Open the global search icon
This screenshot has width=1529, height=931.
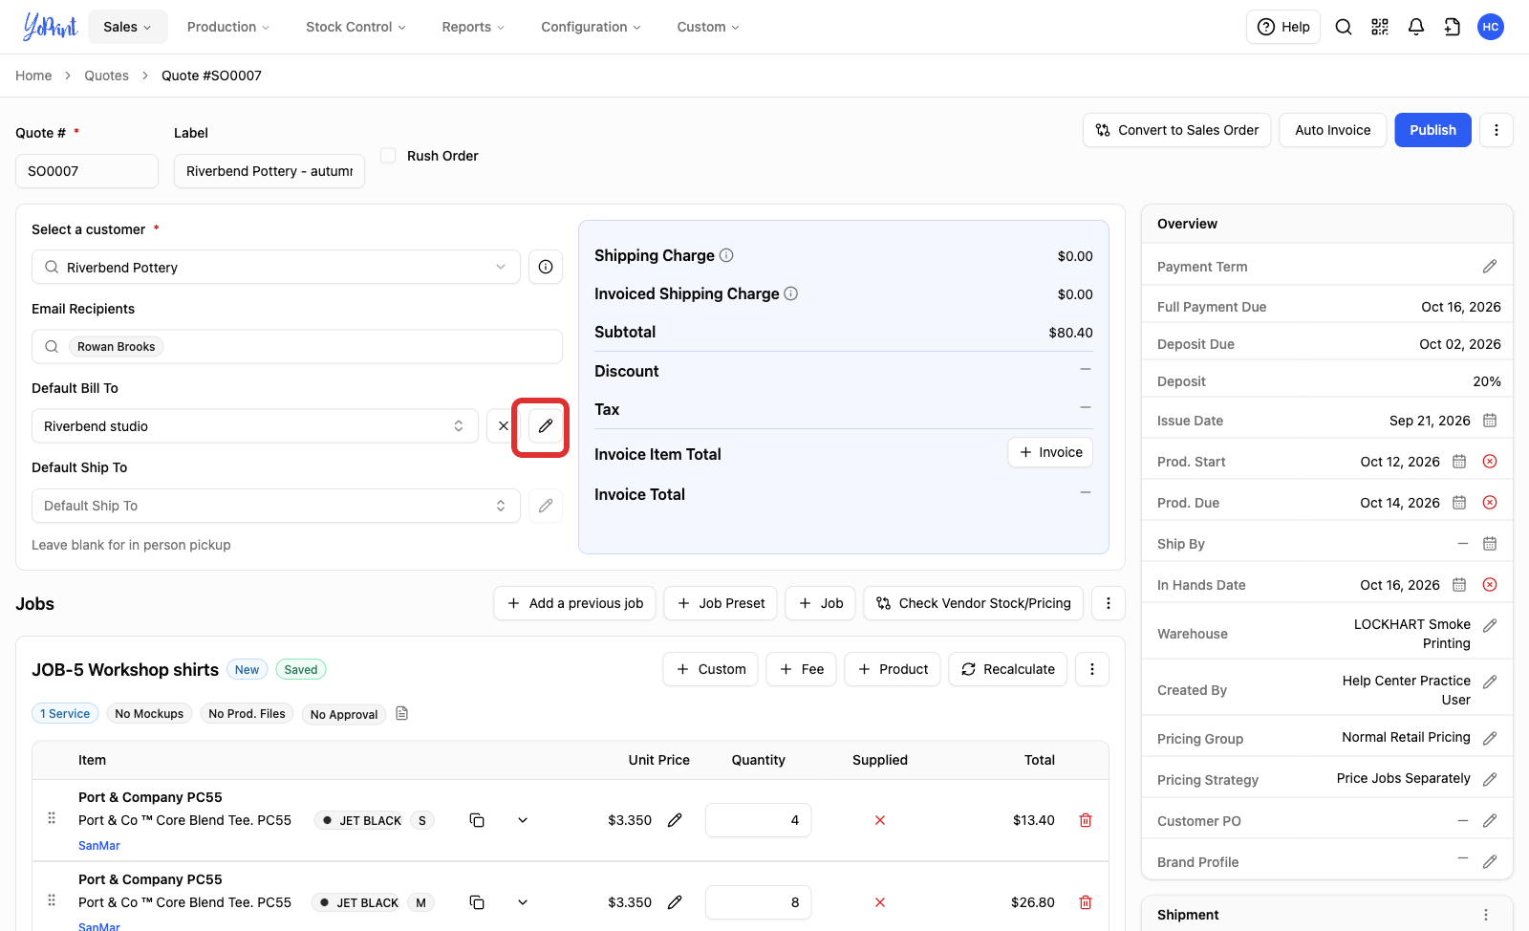[x=1344, y=27]
